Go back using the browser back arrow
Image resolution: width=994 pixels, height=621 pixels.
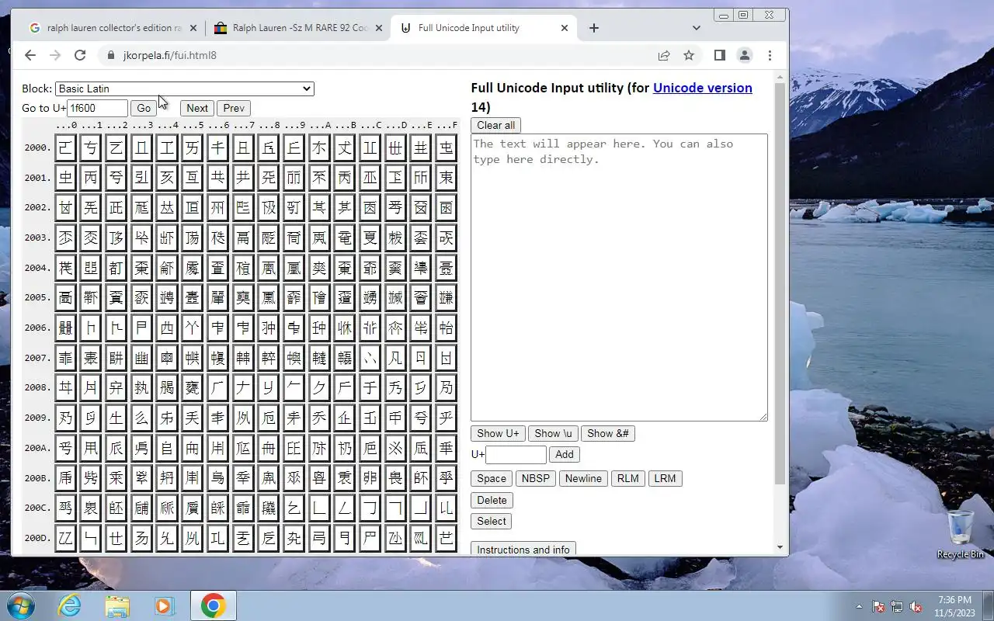tap(30, 55)
